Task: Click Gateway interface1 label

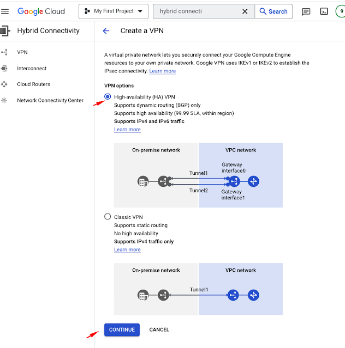Action: (233, 194)
